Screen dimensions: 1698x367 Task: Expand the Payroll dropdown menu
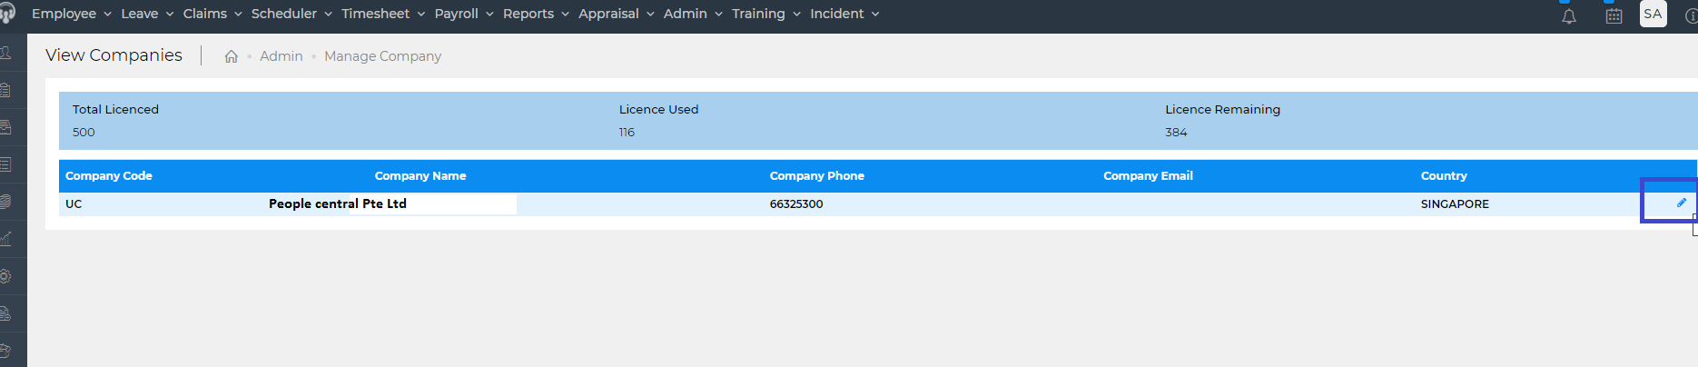click(464, 14)
